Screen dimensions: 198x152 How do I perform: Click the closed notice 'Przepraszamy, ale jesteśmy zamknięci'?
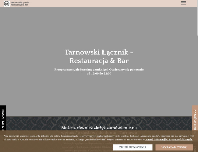coord(81,70)
